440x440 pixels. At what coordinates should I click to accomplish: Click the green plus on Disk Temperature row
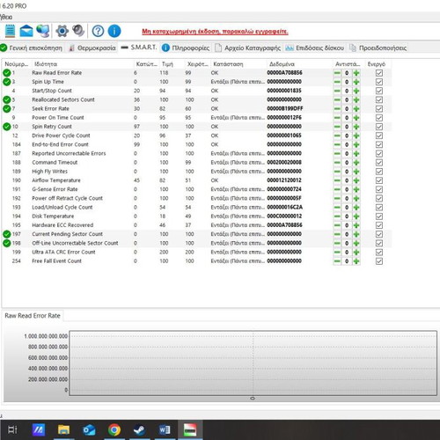356,216
